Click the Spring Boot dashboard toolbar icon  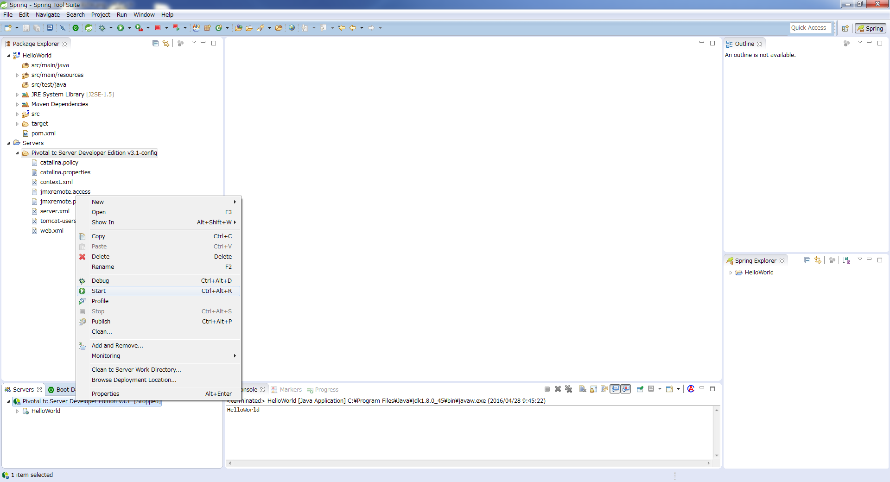(x=76, y=28)
